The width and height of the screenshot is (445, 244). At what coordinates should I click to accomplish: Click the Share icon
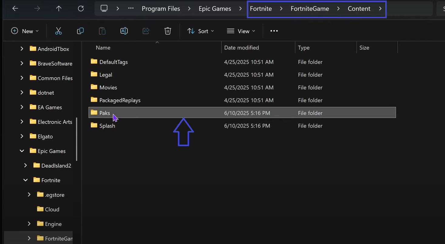[146, 31]
